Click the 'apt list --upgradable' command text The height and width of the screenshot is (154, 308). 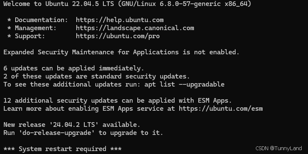tap(184, 84)
